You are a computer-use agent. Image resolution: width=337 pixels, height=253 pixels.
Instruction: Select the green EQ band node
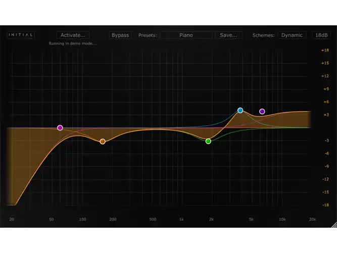coord(208,141)
